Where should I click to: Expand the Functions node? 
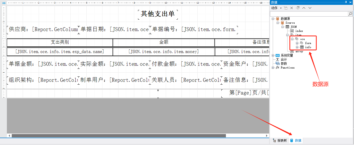tap(273, 68)
